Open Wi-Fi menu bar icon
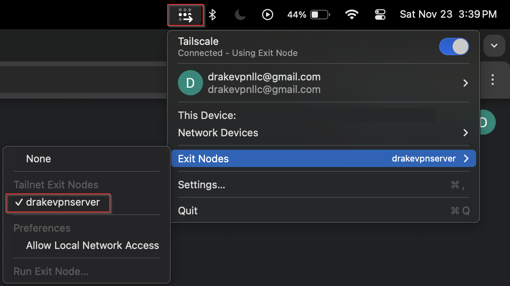The height and width of the screenshot is (286, 510). tap(352, 15)
